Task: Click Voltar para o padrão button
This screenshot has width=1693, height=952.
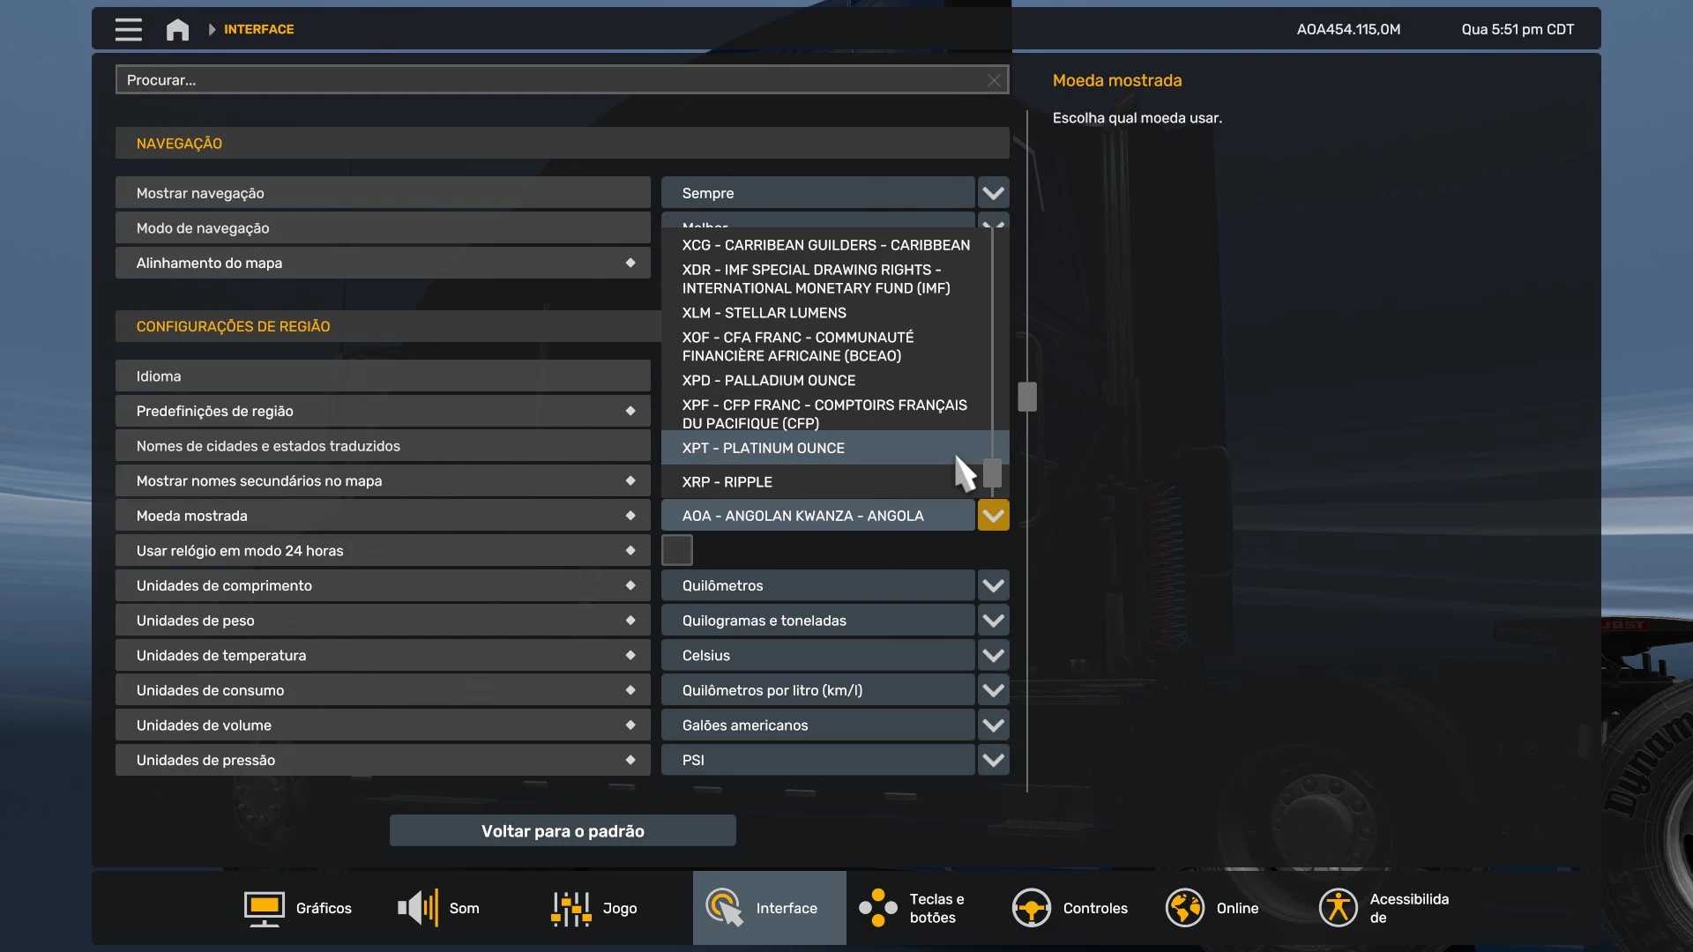Action: click(563, 830)
